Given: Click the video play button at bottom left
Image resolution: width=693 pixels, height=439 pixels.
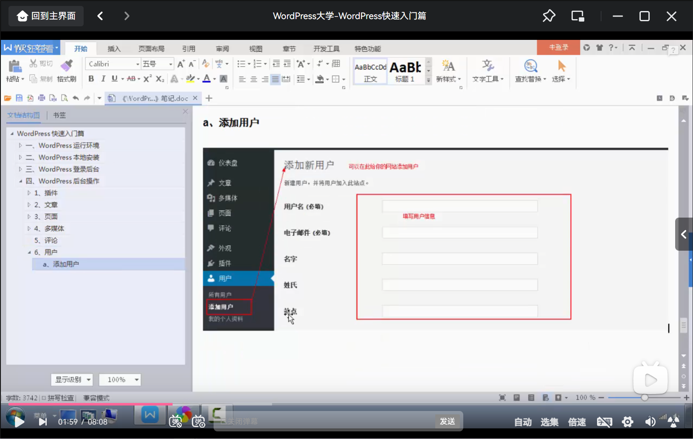Looking at the screenshot, I should click(x=19, y=421).
